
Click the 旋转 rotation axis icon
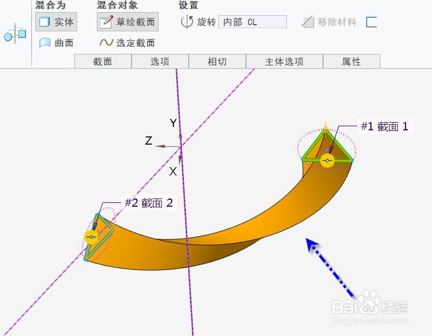pyautogui.click(x=187, y=22)
